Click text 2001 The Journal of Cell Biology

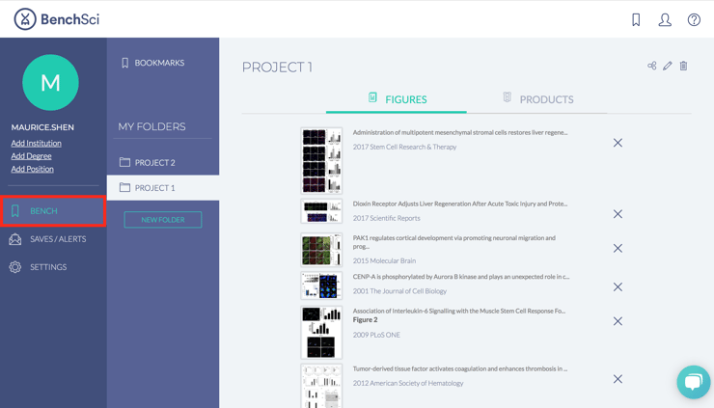click(399, 291)
